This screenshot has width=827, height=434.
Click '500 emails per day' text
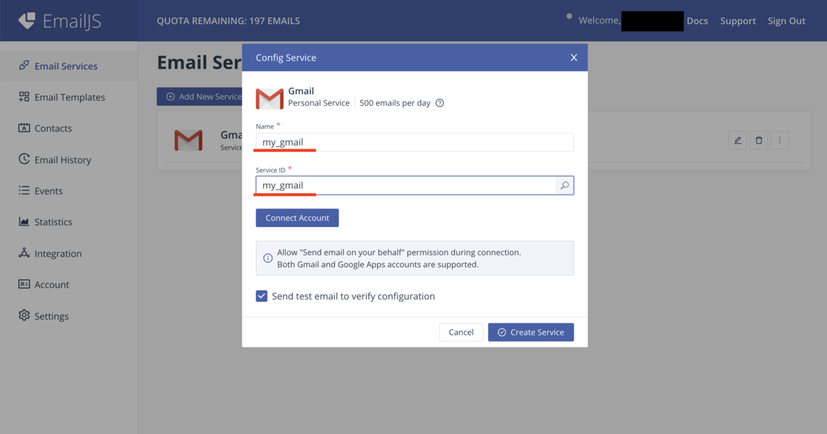(395, 103)
